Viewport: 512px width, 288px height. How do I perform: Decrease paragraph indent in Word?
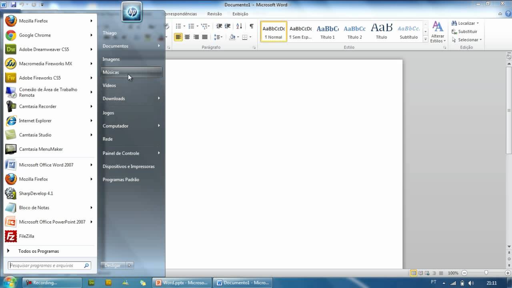[219, 26]
